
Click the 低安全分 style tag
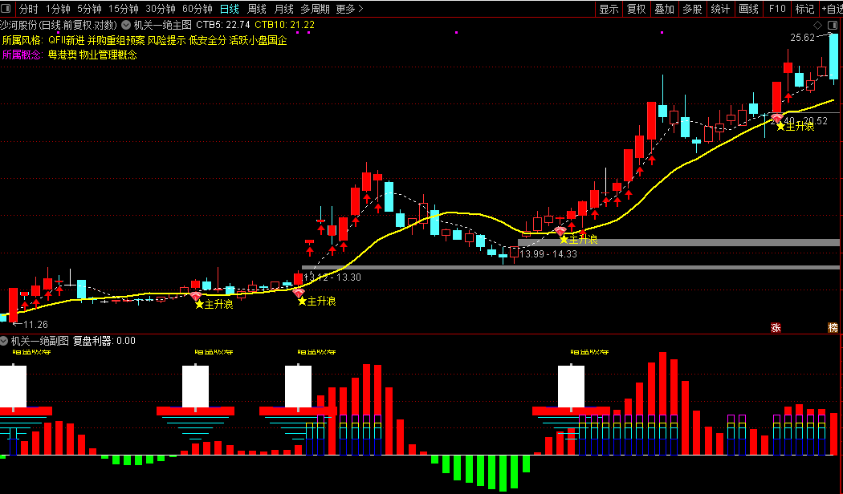coord(207,40)
